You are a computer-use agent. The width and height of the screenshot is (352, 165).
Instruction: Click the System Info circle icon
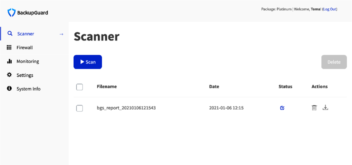[x=9, y=89]
